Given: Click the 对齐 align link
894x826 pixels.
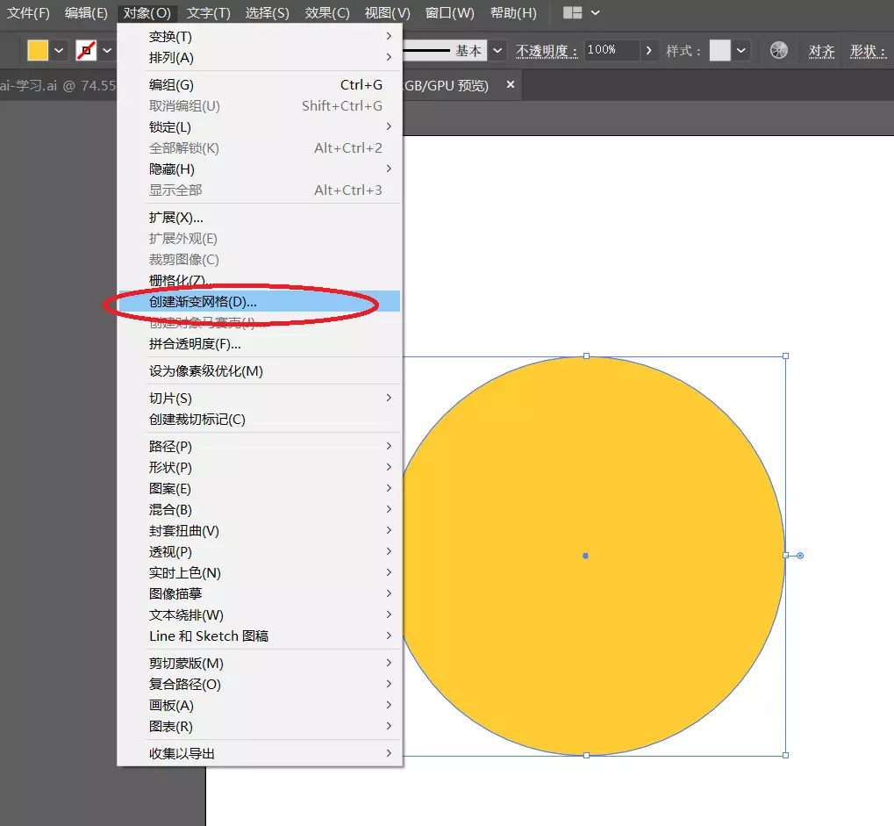Looking at the screenshot, I should (x=821, y=51).
